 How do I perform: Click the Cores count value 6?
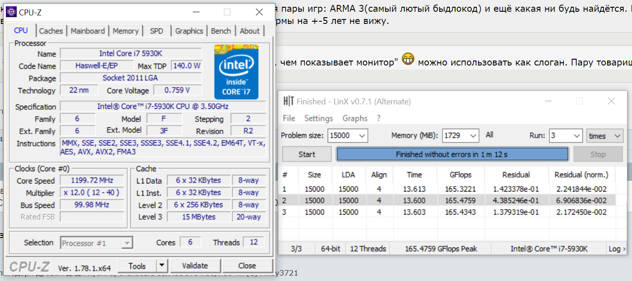click(191, 243)
